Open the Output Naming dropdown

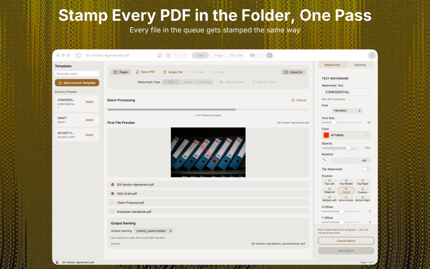pyautogui.click(x=154, y=231)
